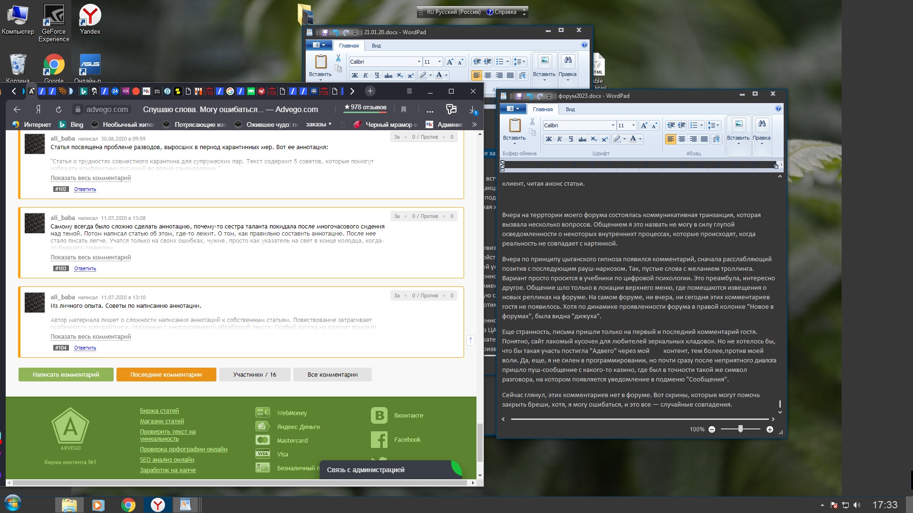Switch to Вид tab in форум2023 WordPad
This screenshot has width=913, height=513.
coord(570,109)
